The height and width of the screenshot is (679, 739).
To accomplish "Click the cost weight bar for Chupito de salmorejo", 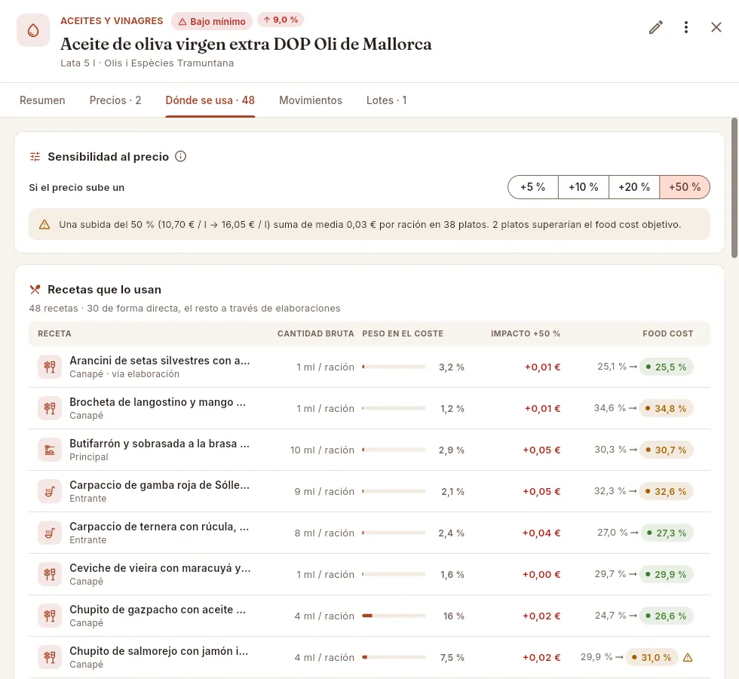I will 394,657.
